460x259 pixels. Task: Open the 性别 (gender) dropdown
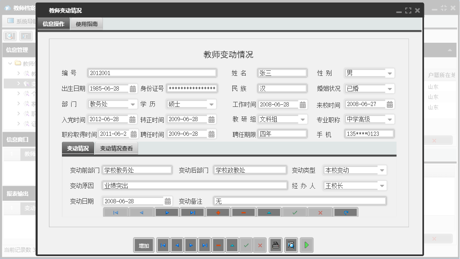coord(389,73)
